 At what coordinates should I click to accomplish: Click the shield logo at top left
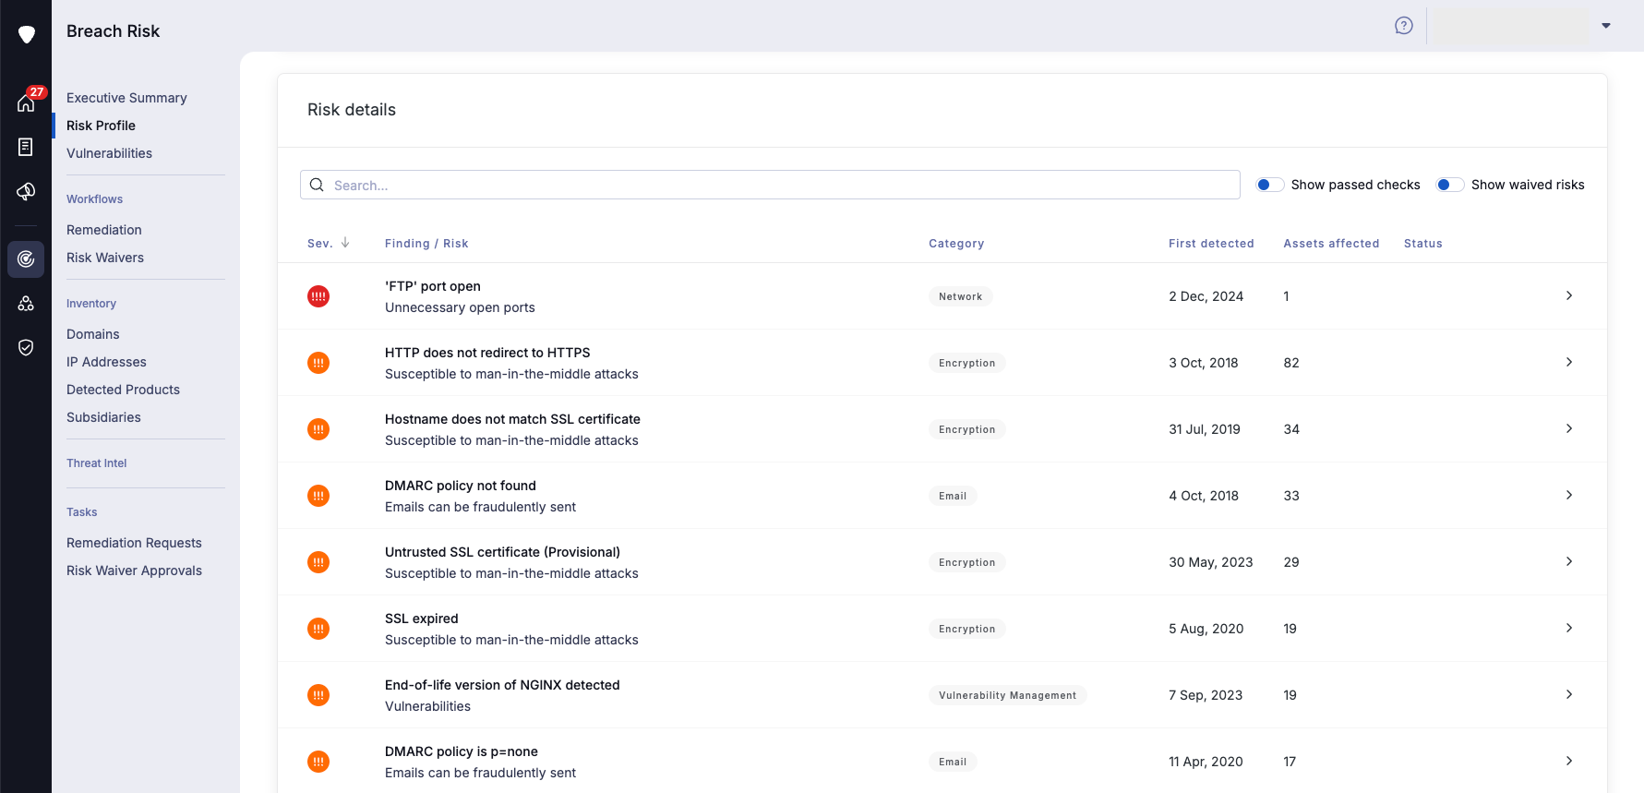click(27, 34)
